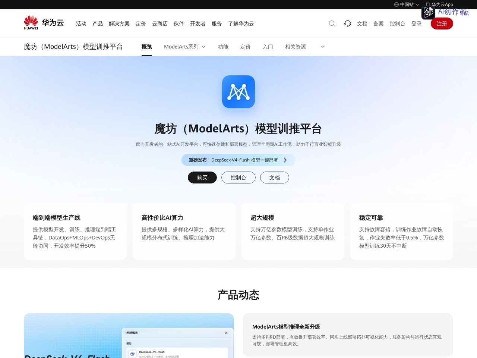This screenshot has width=477, height=358.
Task: Open the ModelArts模型推理全新升级 news card
Action: pyautogui.click(x=348, y=335)
